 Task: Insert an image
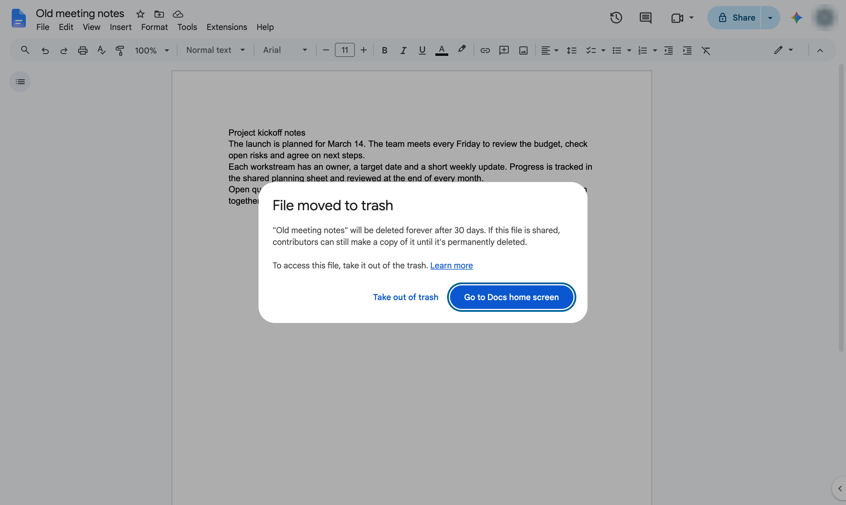523,51
